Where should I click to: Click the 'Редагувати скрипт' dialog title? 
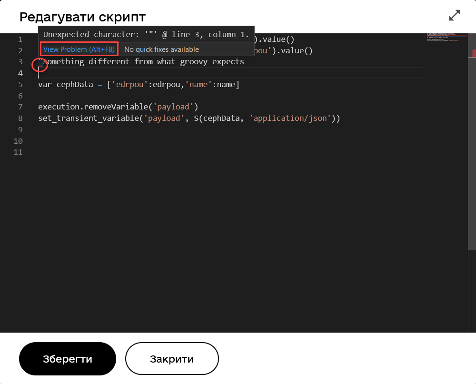tap(82, 17)
